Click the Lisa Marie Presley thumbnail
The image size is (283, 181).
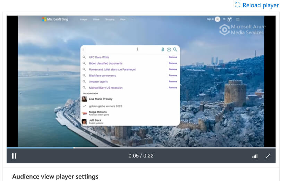84,99
